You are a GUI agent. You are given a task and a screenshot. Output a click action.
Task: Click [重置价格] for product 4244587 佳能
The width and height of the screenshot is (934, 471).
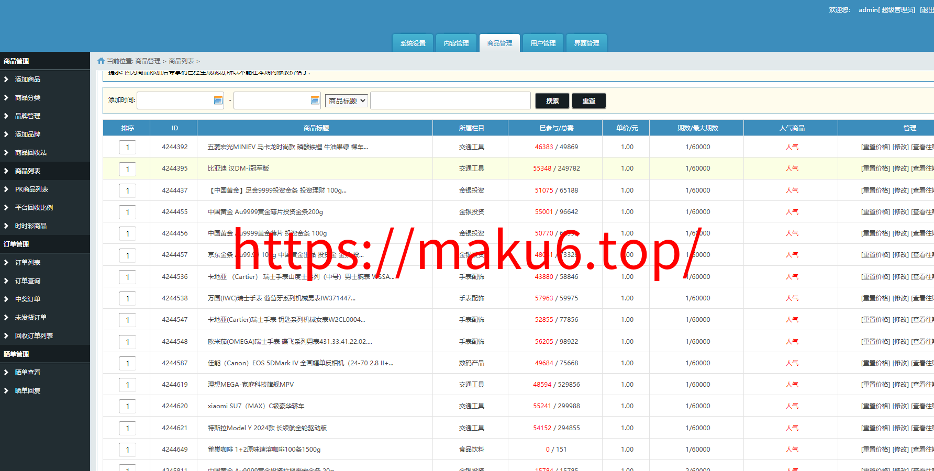coord(875,363)
